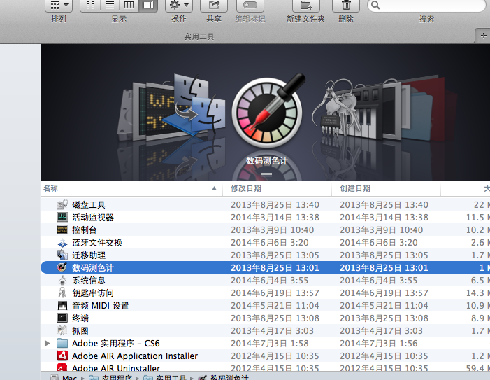Click Mac in the path bar
The height and width of the screenshot is (380, 490).
[69, 377]
